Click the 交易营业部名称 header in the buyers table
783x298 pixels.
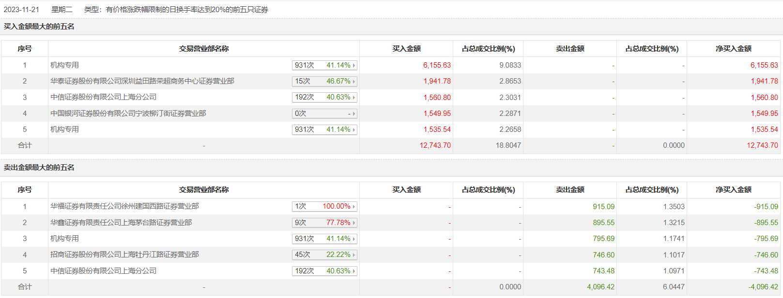[x=203, y=49]
